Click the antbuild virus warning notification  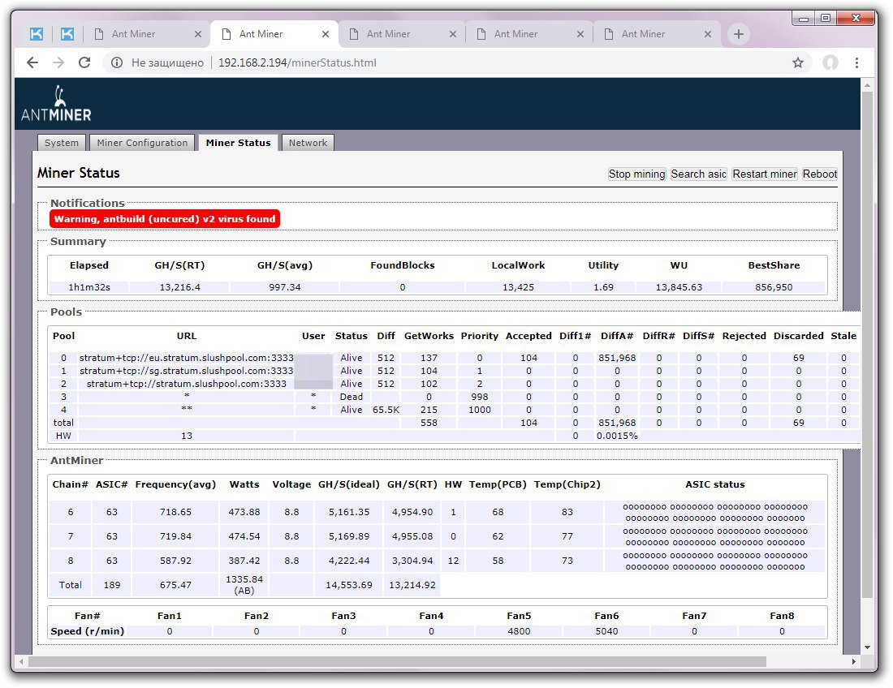pos(165,219)
